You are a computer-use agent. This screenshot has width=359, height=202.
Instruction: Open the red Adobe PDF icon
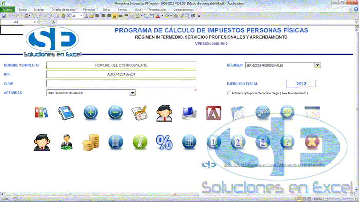[x=213, y=113]
